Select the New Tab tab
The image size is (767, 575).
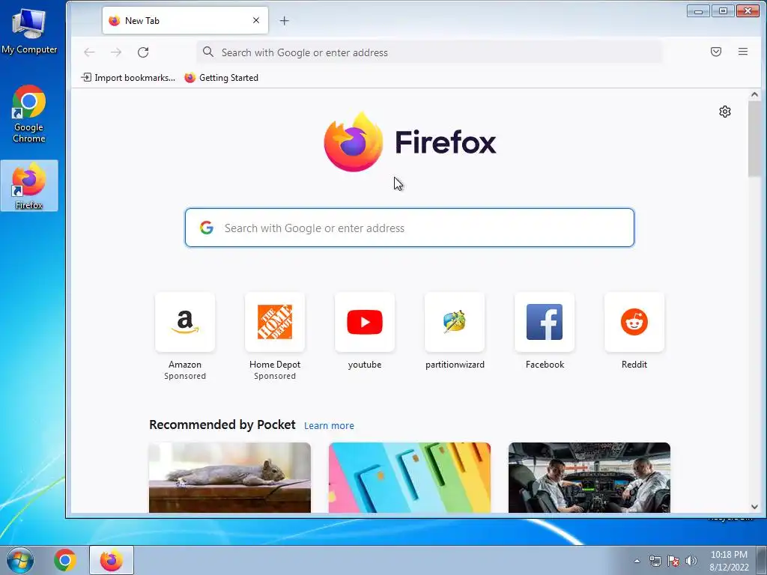[x=185, y=20]
